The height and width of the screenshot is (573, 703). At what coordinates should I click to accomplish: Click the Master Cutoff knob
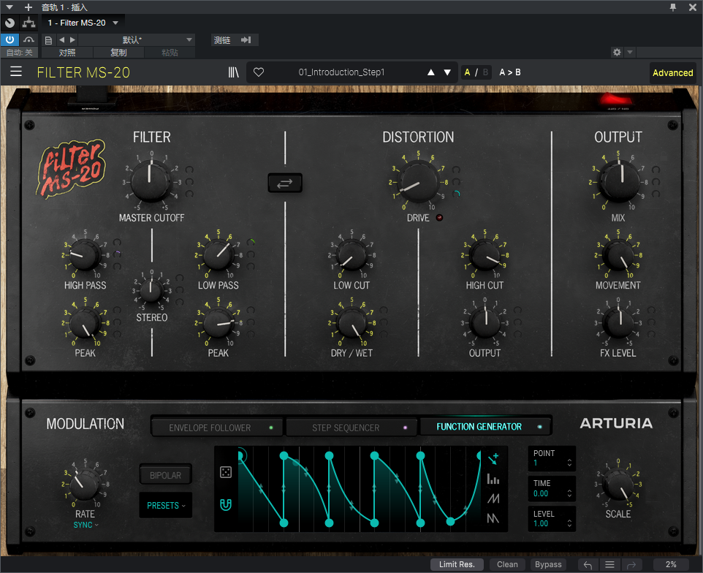[x=151, y=181]
